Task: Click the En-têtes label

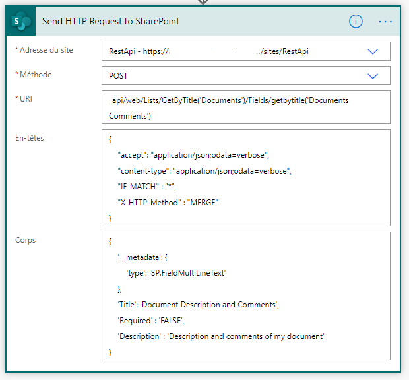Action: point(30,138)
